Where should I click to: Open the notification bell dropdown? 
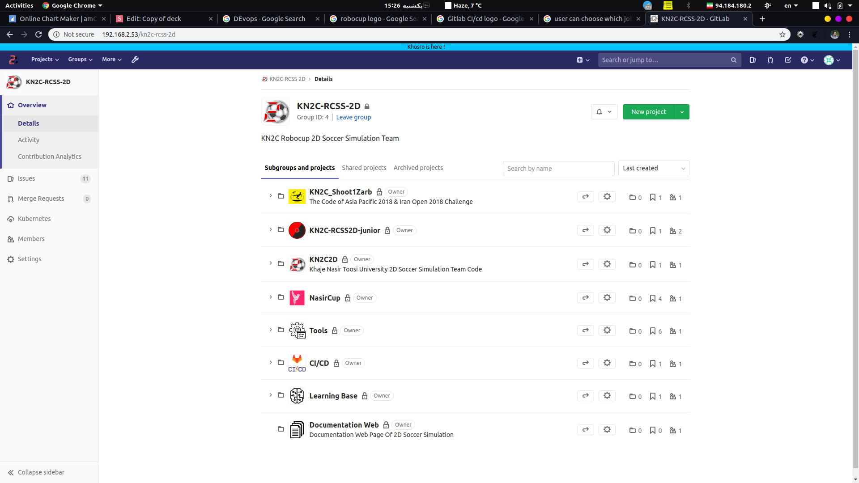pos(604,112)
